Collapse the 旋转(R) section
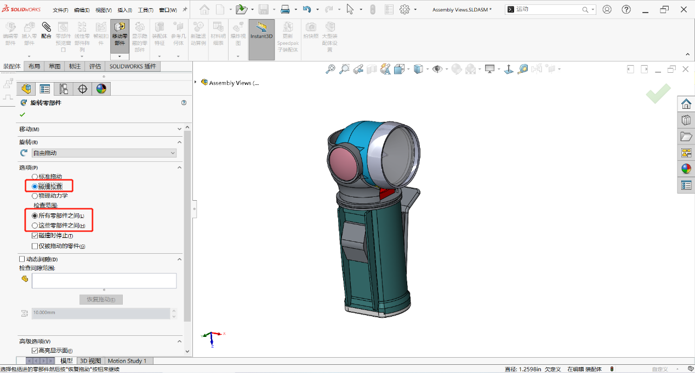Image resolution: width=695 pixels, height=373 pixels. pyautogui.click(x=179, y=142)
